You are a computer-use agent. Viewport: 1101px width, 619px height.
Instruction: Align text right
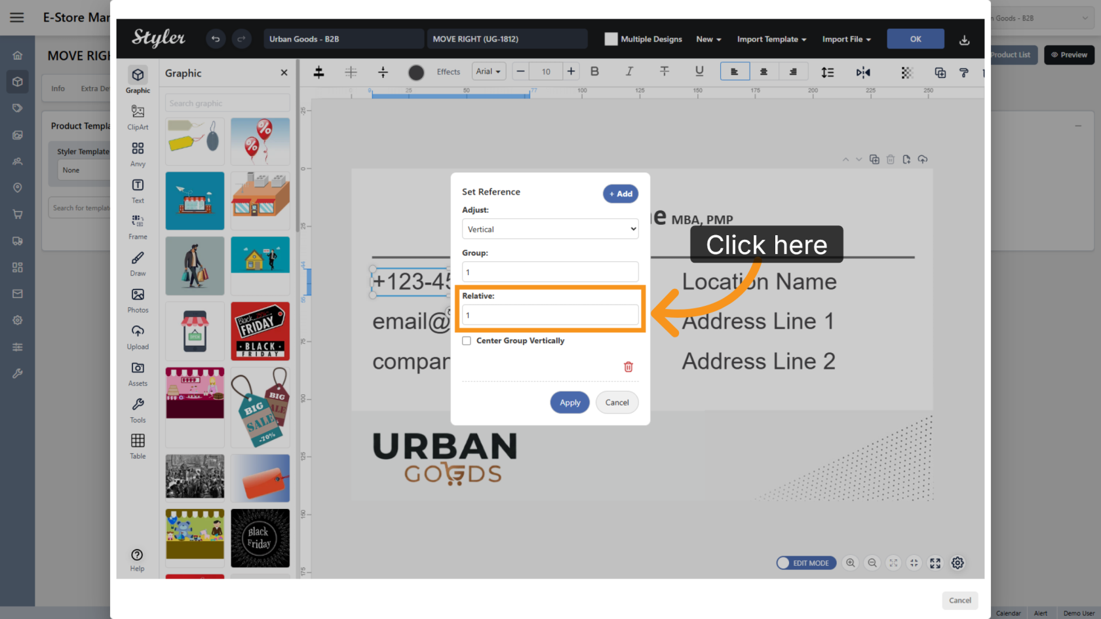[793, 71]
